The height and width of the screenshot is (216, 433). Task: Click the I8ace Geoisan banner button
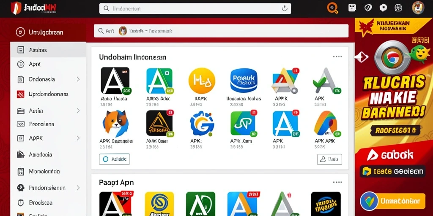[392, 171]
